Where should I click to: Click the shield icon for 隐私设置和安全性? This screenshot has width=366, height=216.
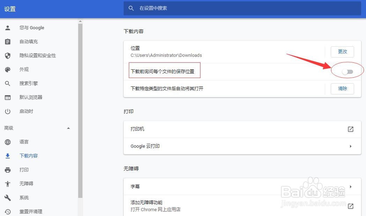(8, 55)
